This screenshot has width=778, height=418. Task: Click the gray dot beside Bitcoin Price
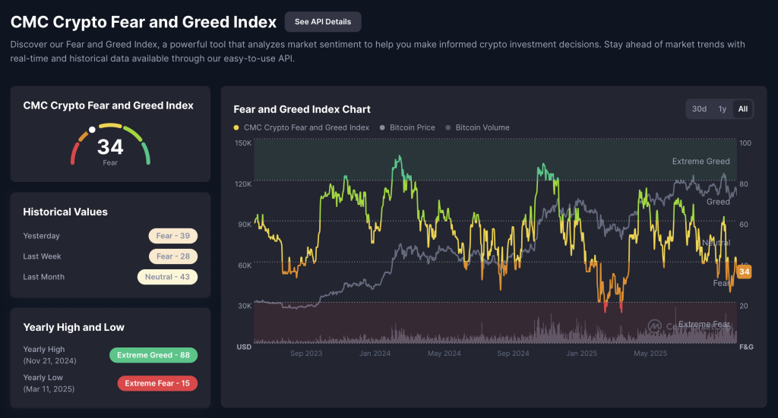pos(382,127)
